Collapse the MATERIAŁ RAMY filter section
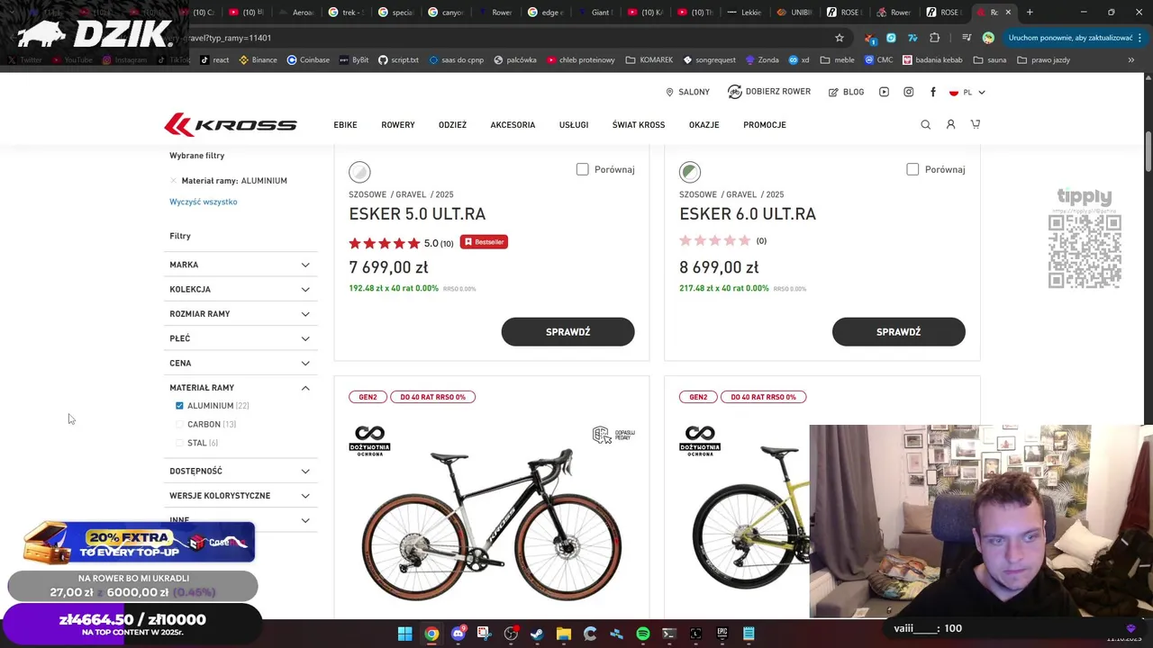Viewport: 1153px width, 648px height. [x=240, y=388]
